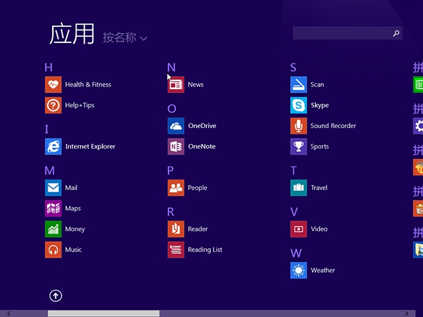Screen dimensions: 423x317
Task: Click the up arrow to return to Start
Action: (x=56, y=296)
